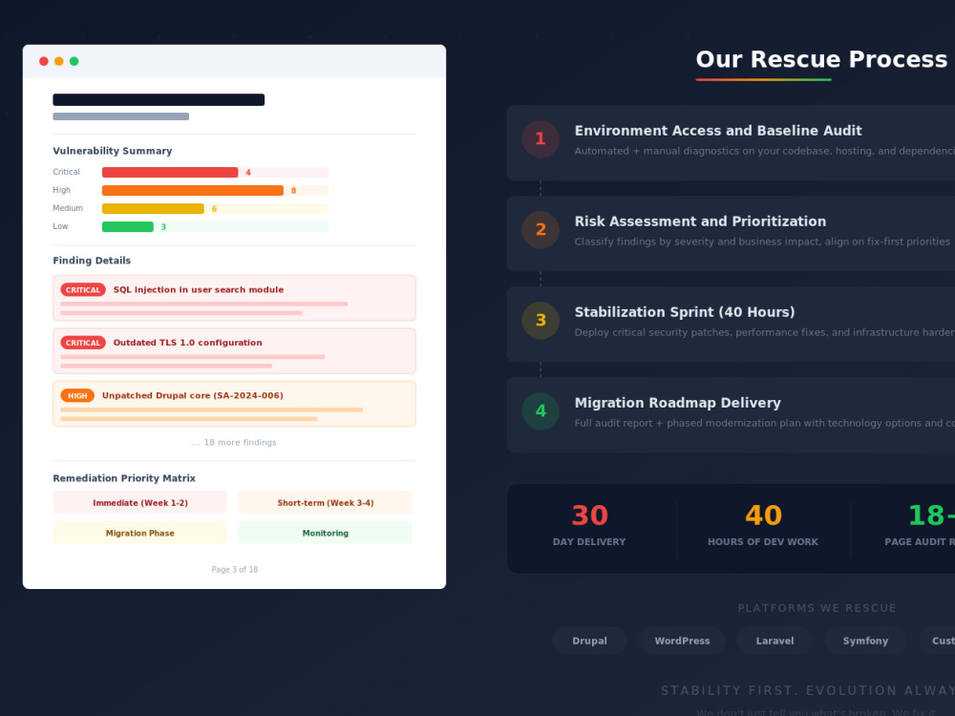This screenshot has width=955, height=716.
Task: Click the Immediate (Week 1-2) matrix cell
Action: tap(140, 503)
